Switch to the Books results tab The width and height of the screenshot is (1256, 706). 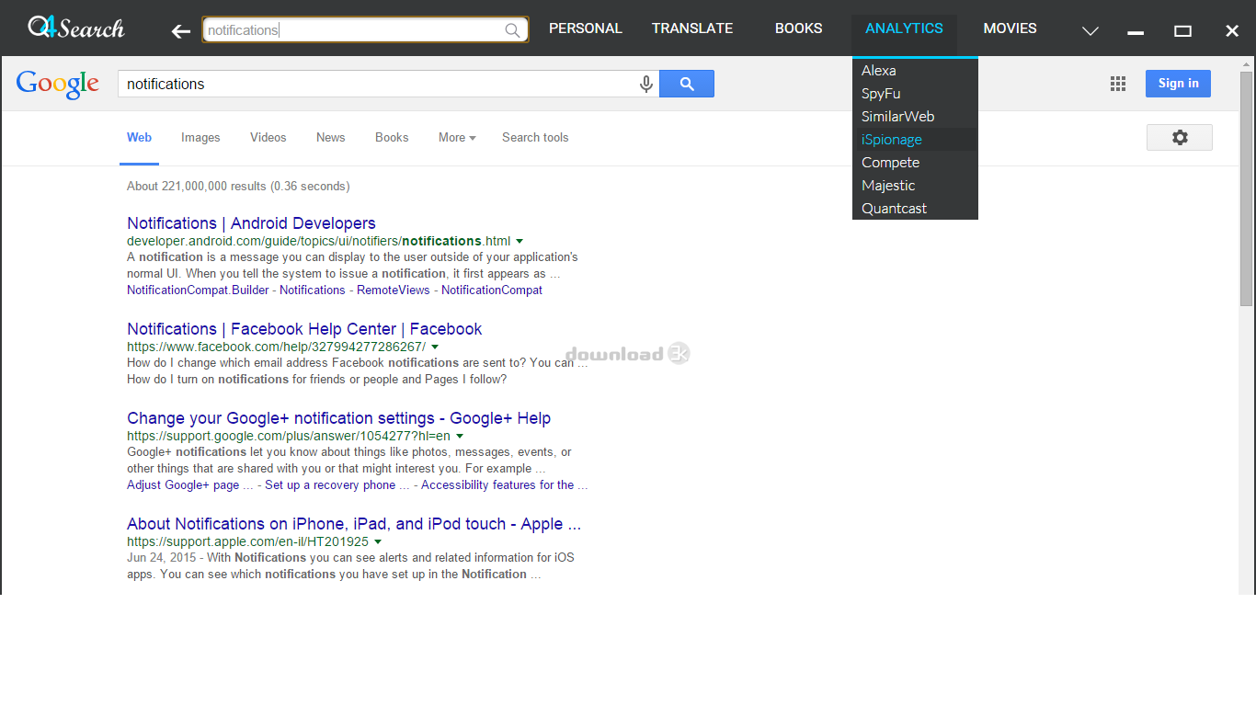[x=392, y=137]
